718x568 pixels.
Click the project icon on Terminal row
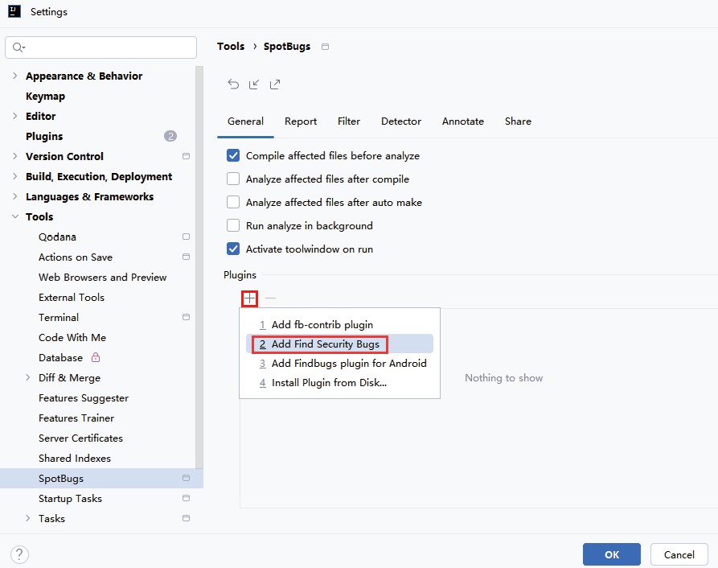pyautogui.click(x=186, y=317)
